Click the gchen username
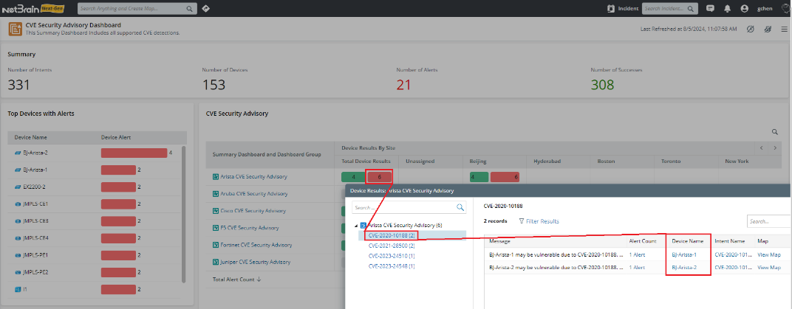The image size is (792, 309). 764,9
